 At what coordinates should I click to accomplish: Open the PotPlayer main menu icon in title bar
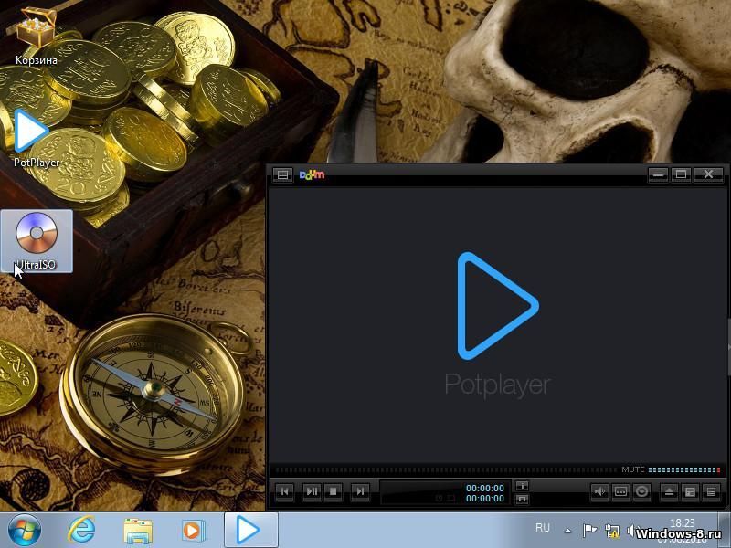click(282, 174)
